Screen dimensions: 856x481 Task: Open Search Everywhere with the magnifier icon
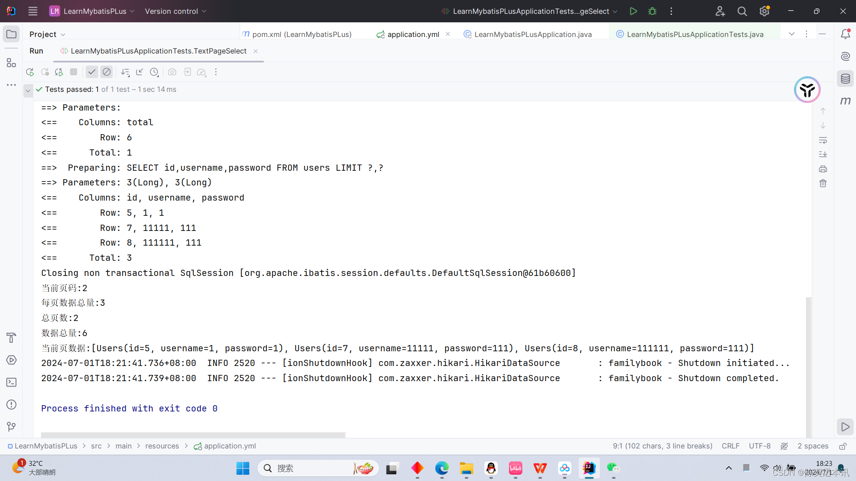742,11
